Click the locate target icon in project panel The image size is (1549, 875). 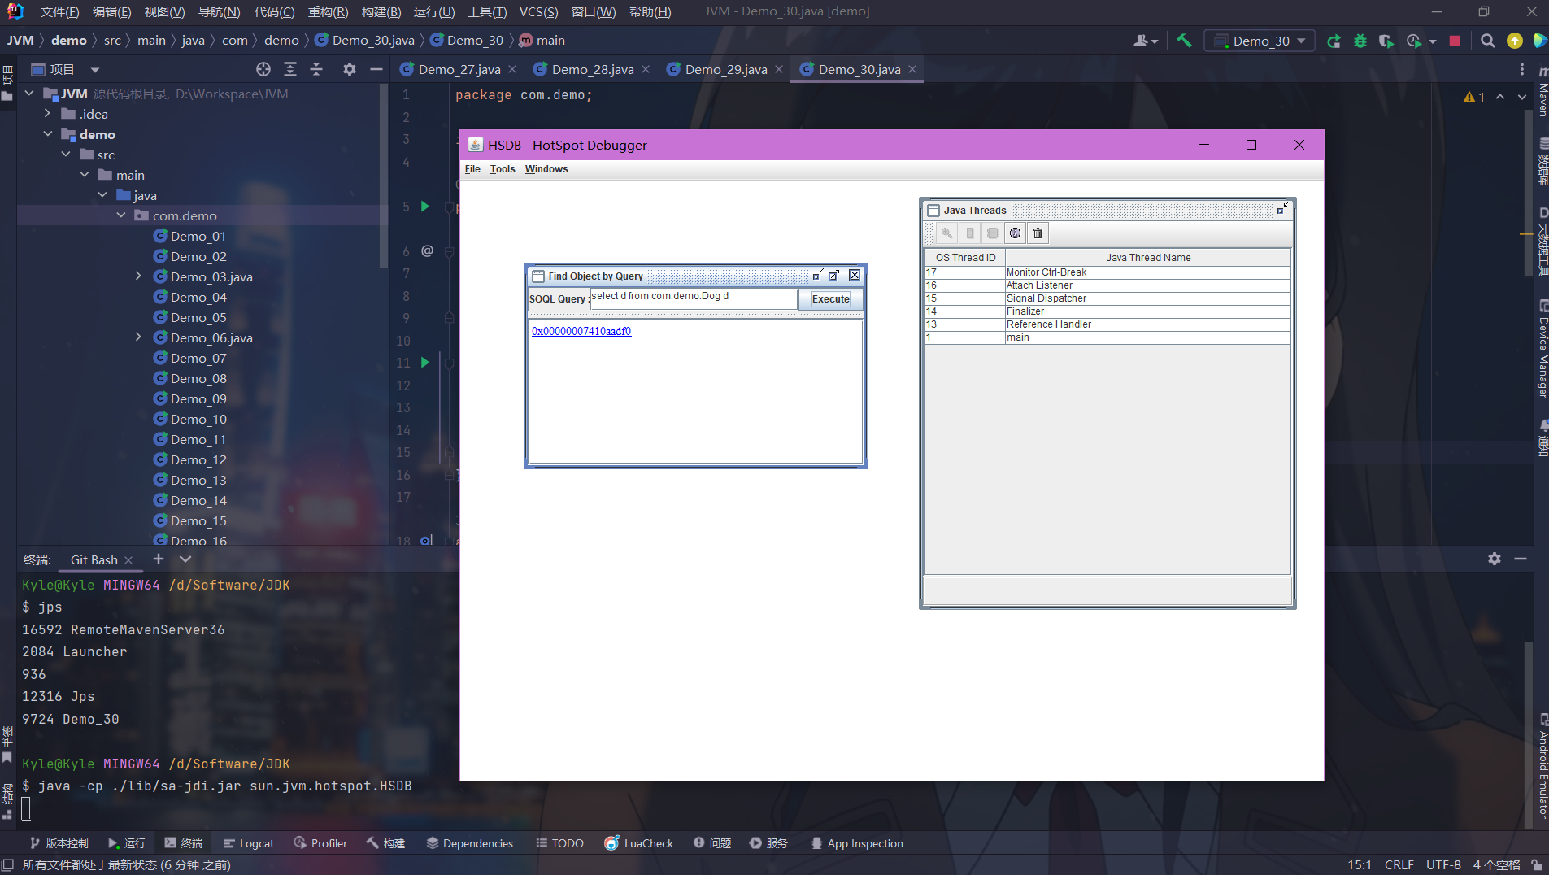pos(263,69)
